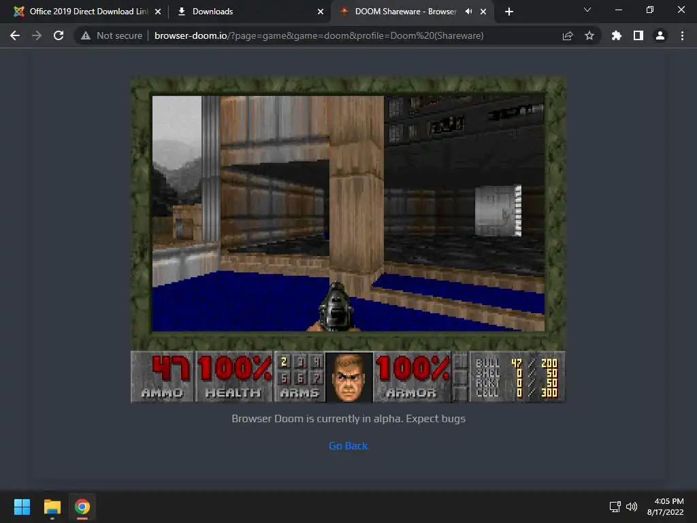Click the BULL ammo count row
The width and height of the screenshot is (697, 523).
tap(516, 363)
